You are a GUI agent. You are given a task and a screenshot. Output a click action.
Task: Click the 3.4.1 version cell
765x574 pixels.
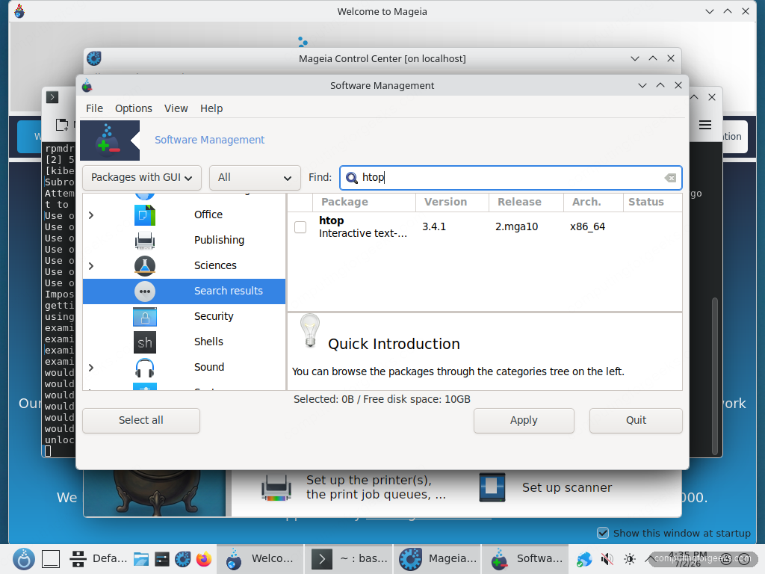point(434,227)
